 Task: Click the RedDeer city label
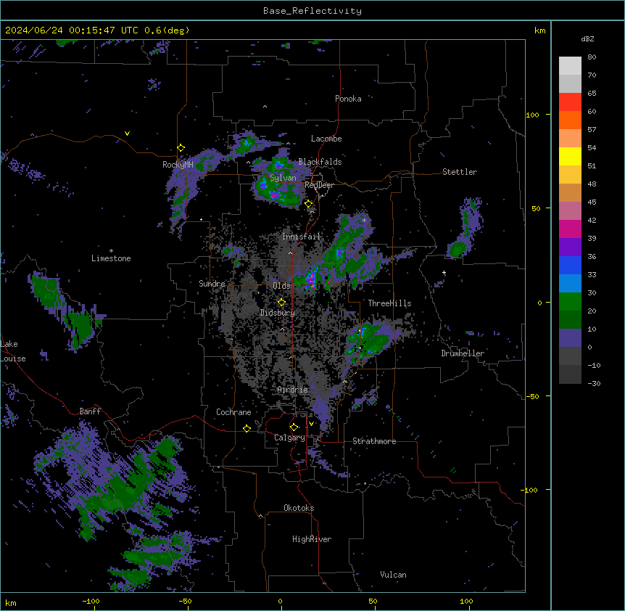[x=319, y=185]
